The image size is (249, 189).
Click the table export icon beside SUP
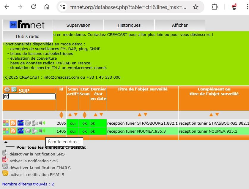(14, 89)
